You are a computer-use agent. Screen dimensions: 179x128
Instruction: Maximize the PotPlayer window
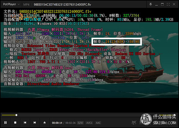[162, 4]
